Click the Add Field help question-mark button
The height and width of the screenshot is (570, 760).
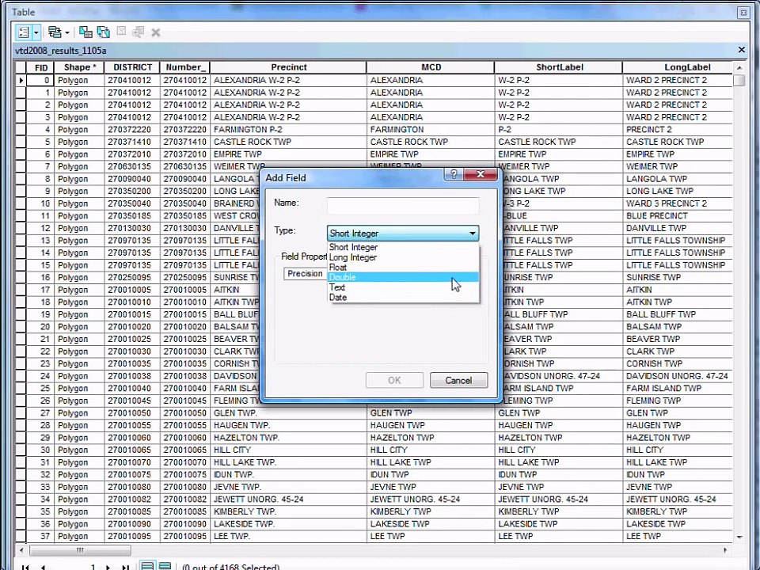coord(454,174)
